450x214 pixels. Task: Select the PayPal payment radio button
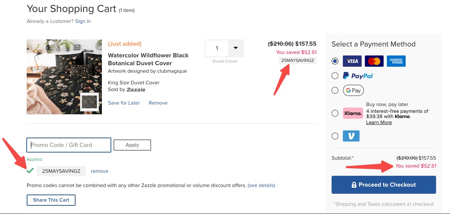(x=335, y=76)
